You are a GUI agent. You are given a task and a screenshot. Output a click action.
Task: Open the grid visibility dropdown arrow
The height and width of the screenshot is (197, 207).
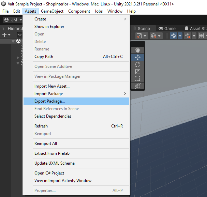[180, 36]
